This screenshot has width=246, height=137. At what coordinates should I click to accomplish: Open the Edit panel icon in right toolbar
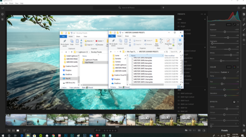[x=244, y=14]
